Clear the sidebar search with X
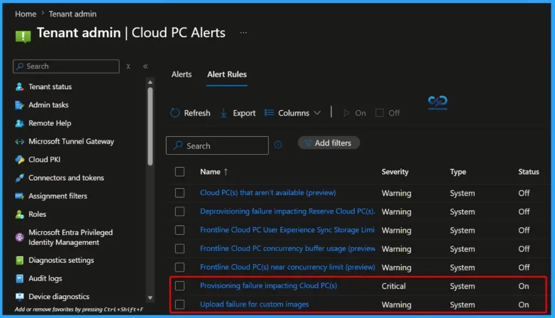 pyautogui.click(x=128, y=67)
